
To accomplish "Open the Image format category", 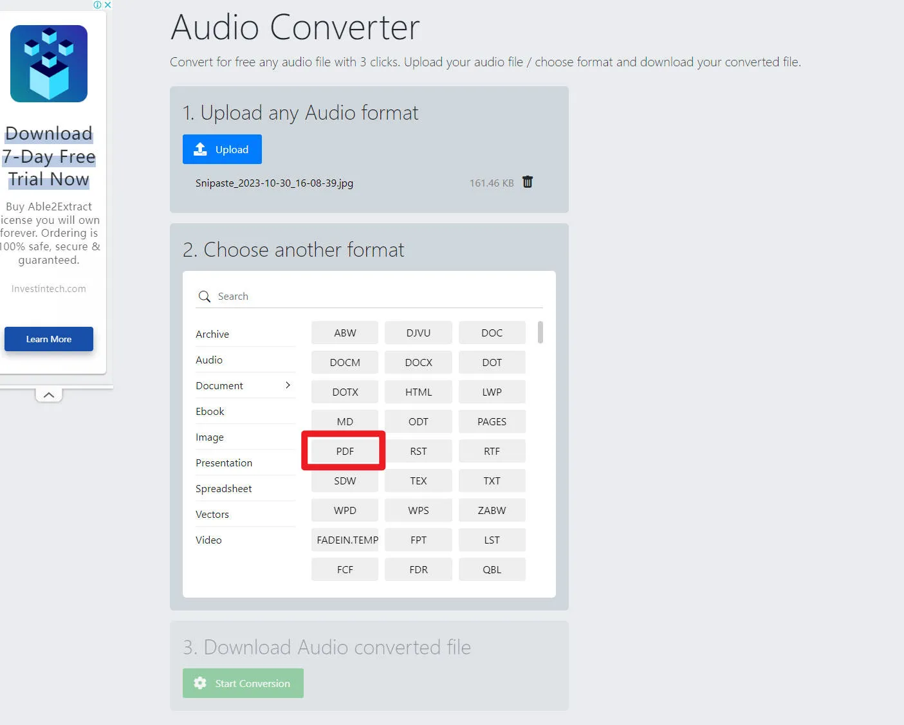I will 210,437.
